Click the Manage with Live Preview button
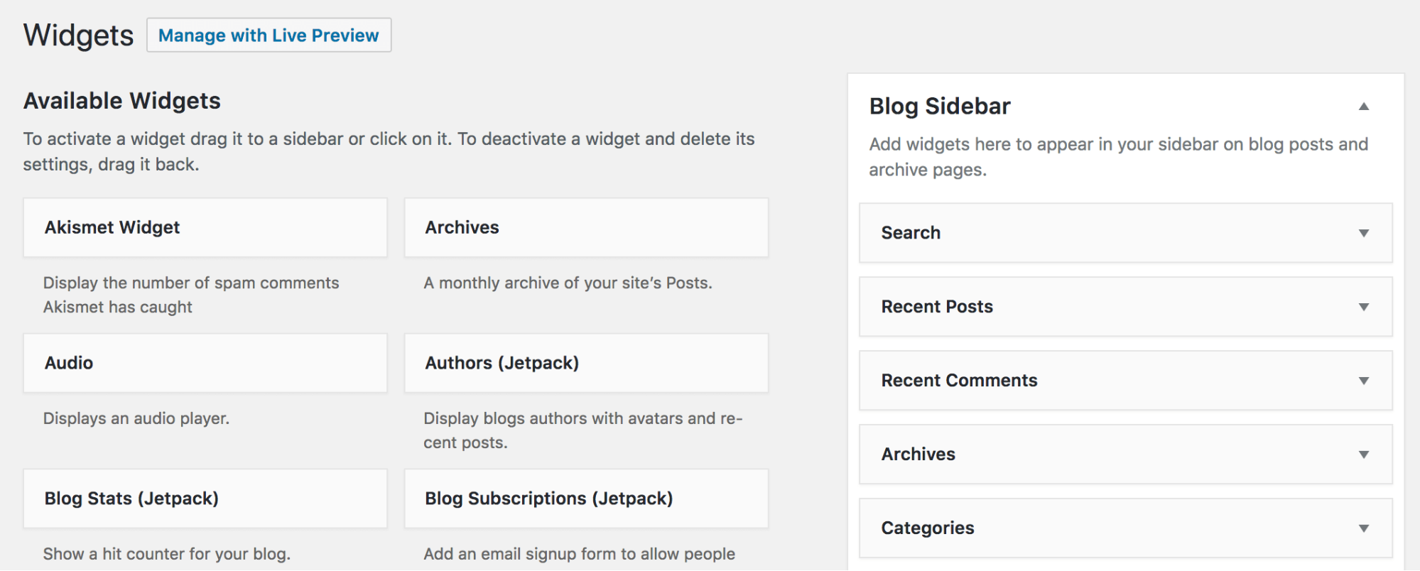 (x=269, y=35)
